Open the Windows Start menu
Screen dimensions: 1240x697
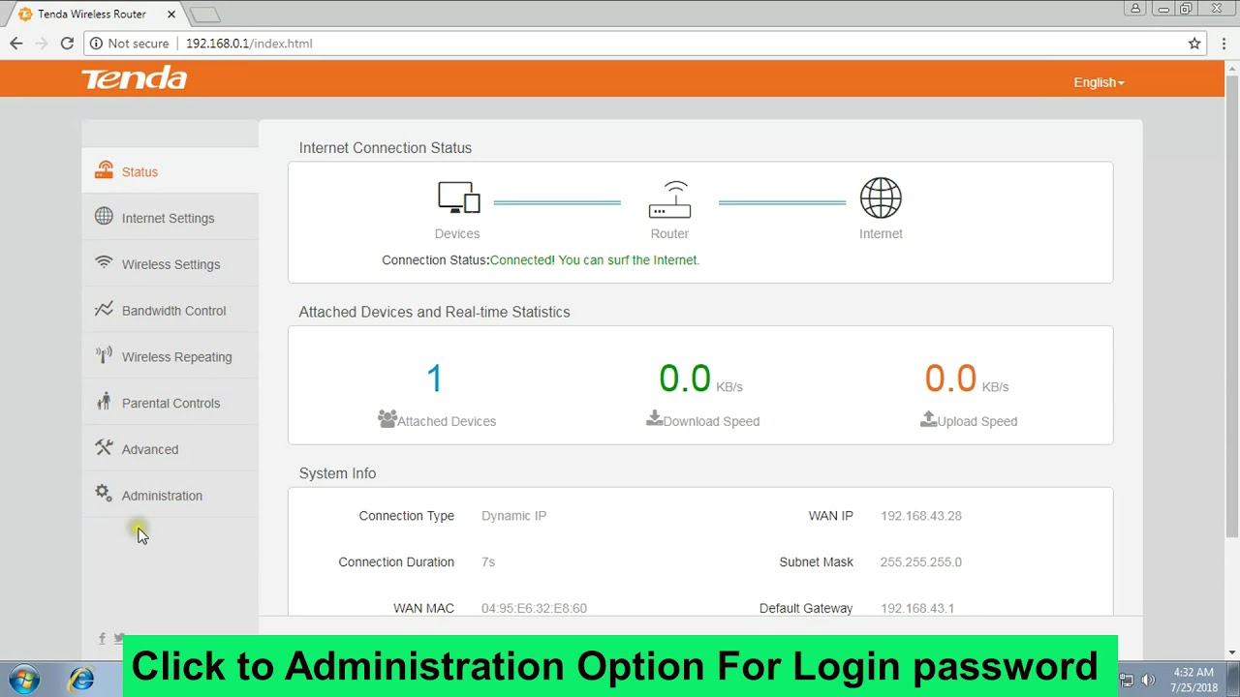click(x=24, y=680)
